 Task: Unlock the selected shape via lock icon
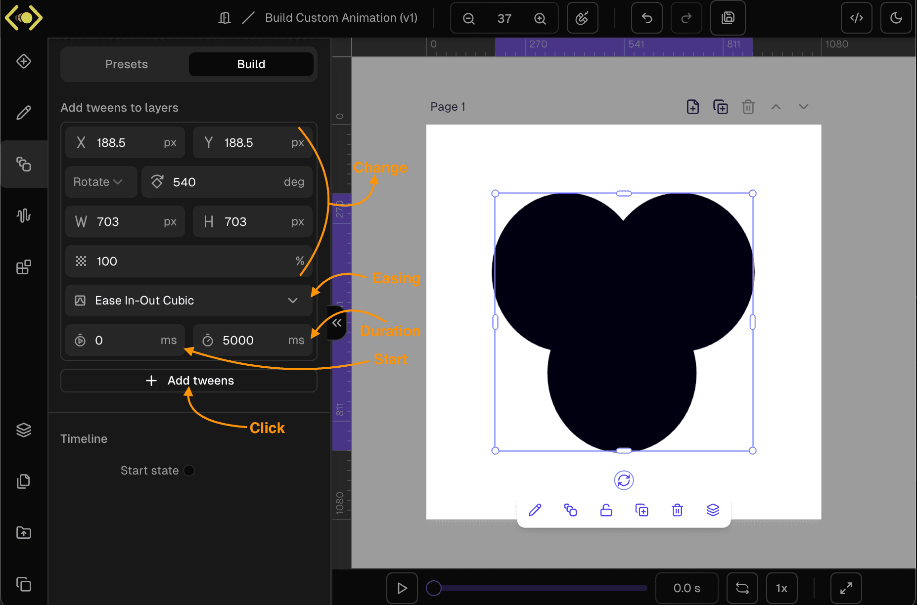coord(606,510)
